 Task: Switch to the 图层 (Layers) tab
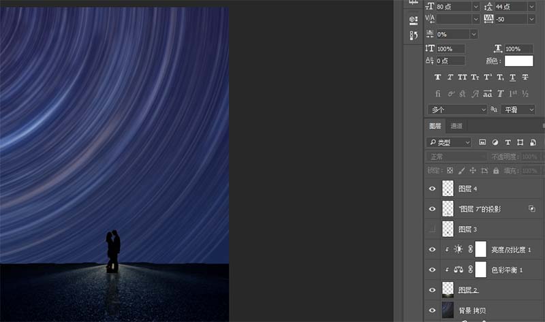click(x=435, y=126)
